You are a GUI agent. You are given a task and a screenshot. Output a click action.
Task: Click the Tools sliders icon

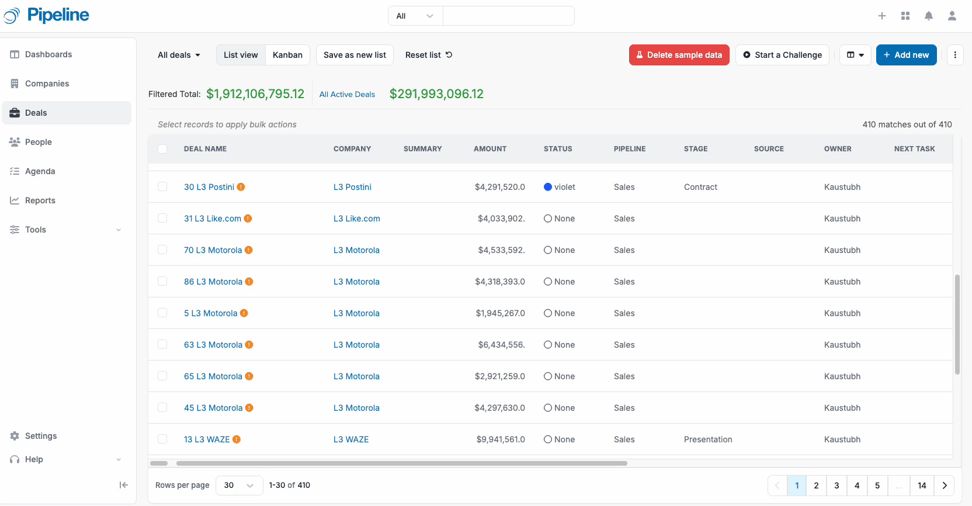click(x=15, y=230)
